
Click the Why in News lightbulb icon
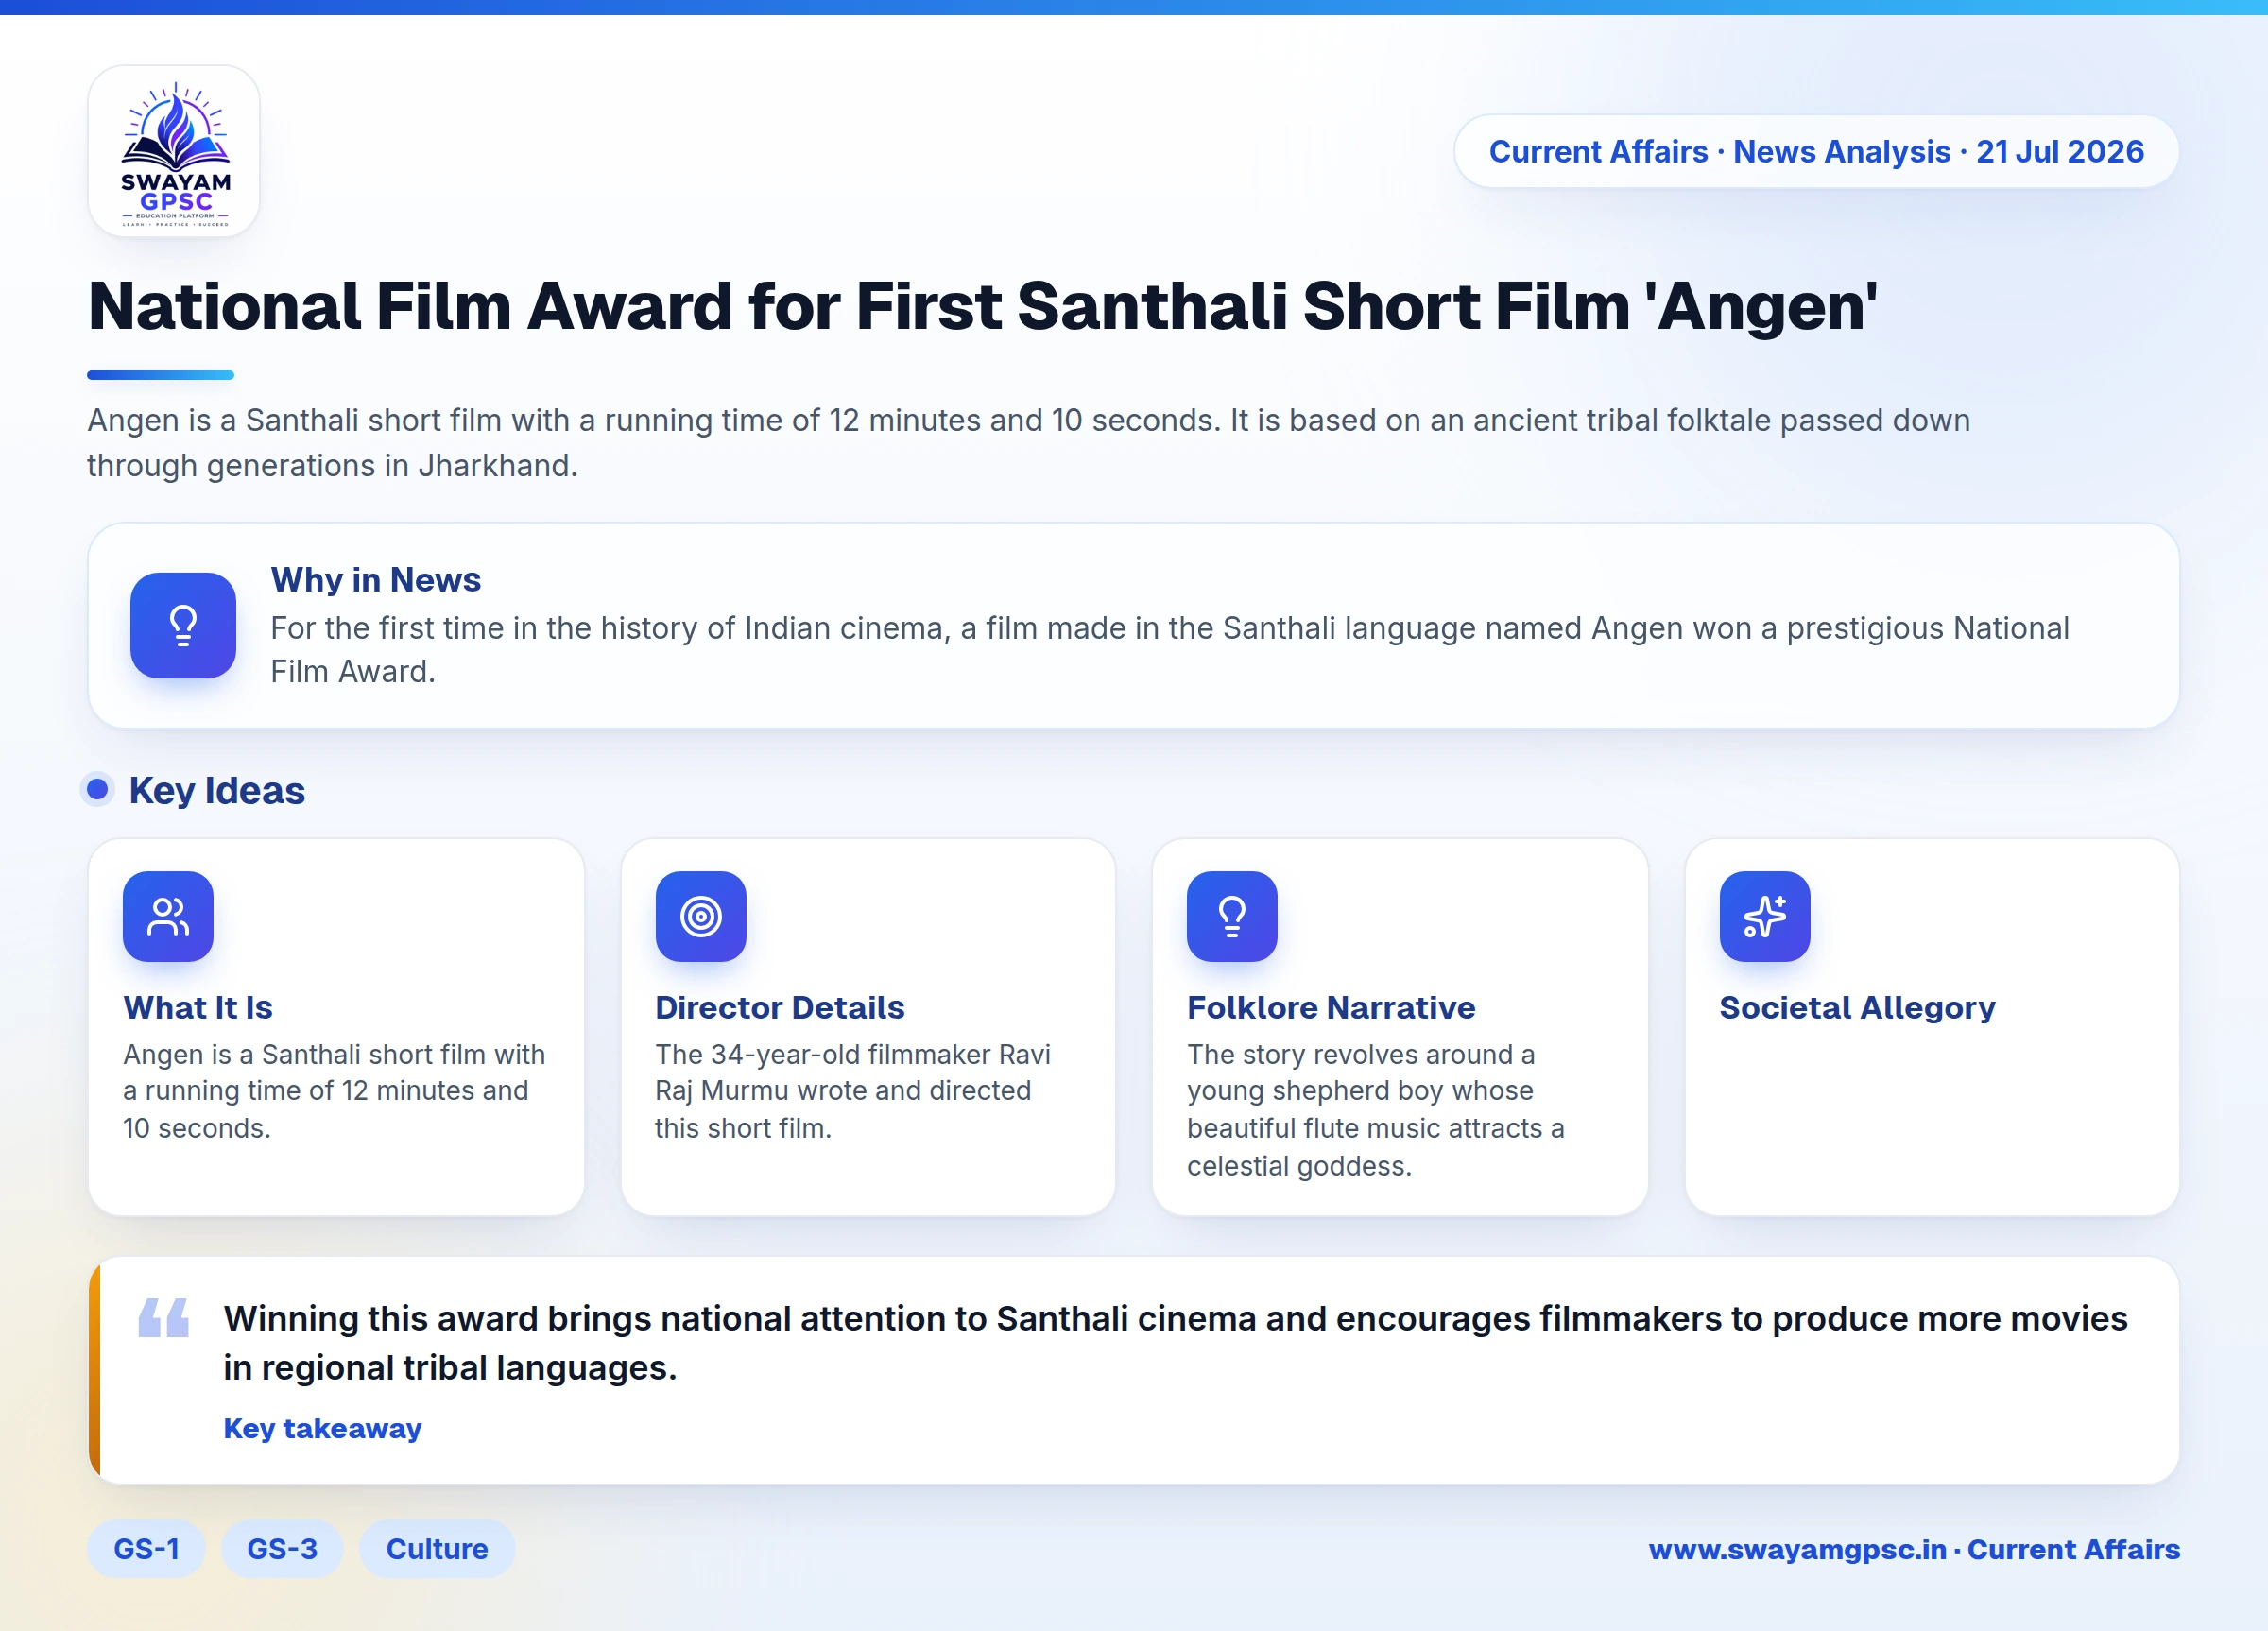click(x=183, y=625)
